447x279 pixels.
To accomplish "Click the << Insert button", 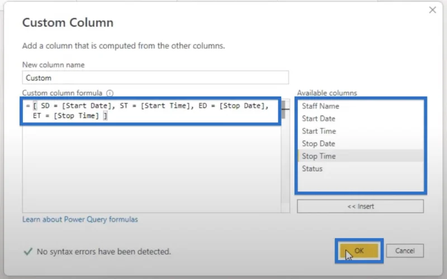I will [x=360, y=206].
